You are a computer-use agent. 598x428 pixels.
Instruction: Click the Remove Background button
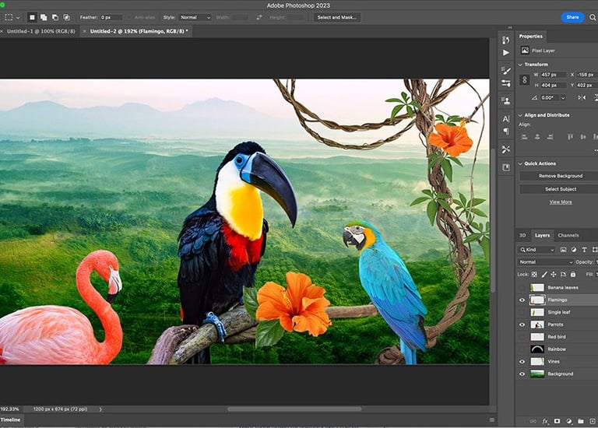tap(561, 176)
